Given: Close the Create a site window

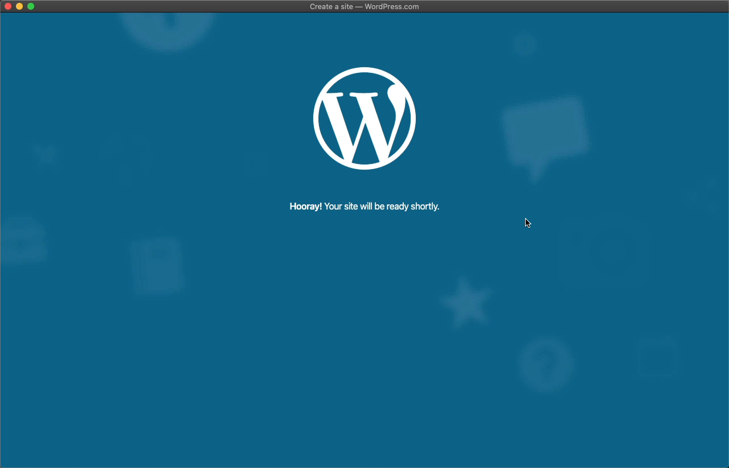Looking at the screenshot, I should tap(8, 6).
